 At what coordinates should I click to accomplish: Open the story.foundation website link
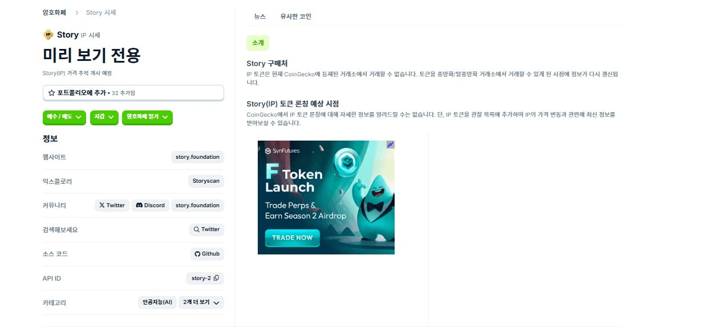pyautogui.click(x=197, y=157)
